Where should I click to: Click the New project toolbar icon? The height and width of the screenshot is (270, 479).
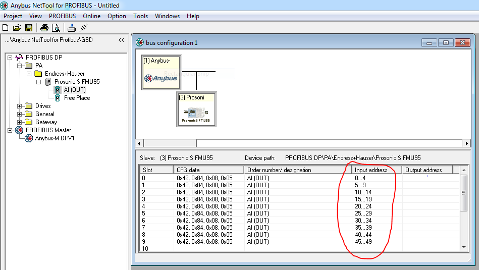click(5, 28)
